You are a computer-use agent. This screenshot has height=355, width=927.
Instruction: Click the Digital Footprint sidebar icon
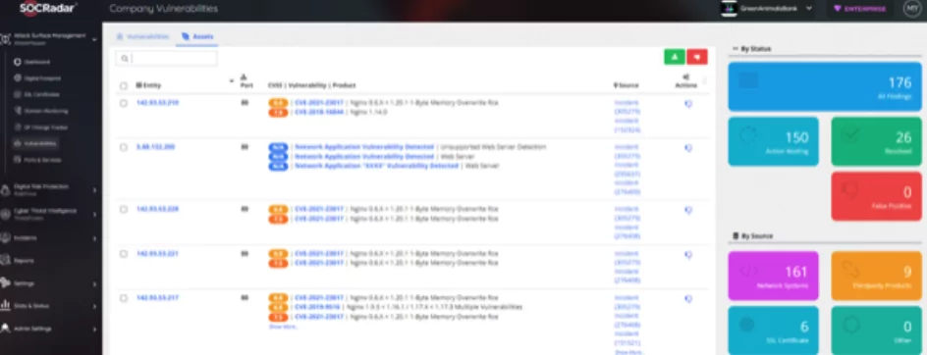point(18,78)
